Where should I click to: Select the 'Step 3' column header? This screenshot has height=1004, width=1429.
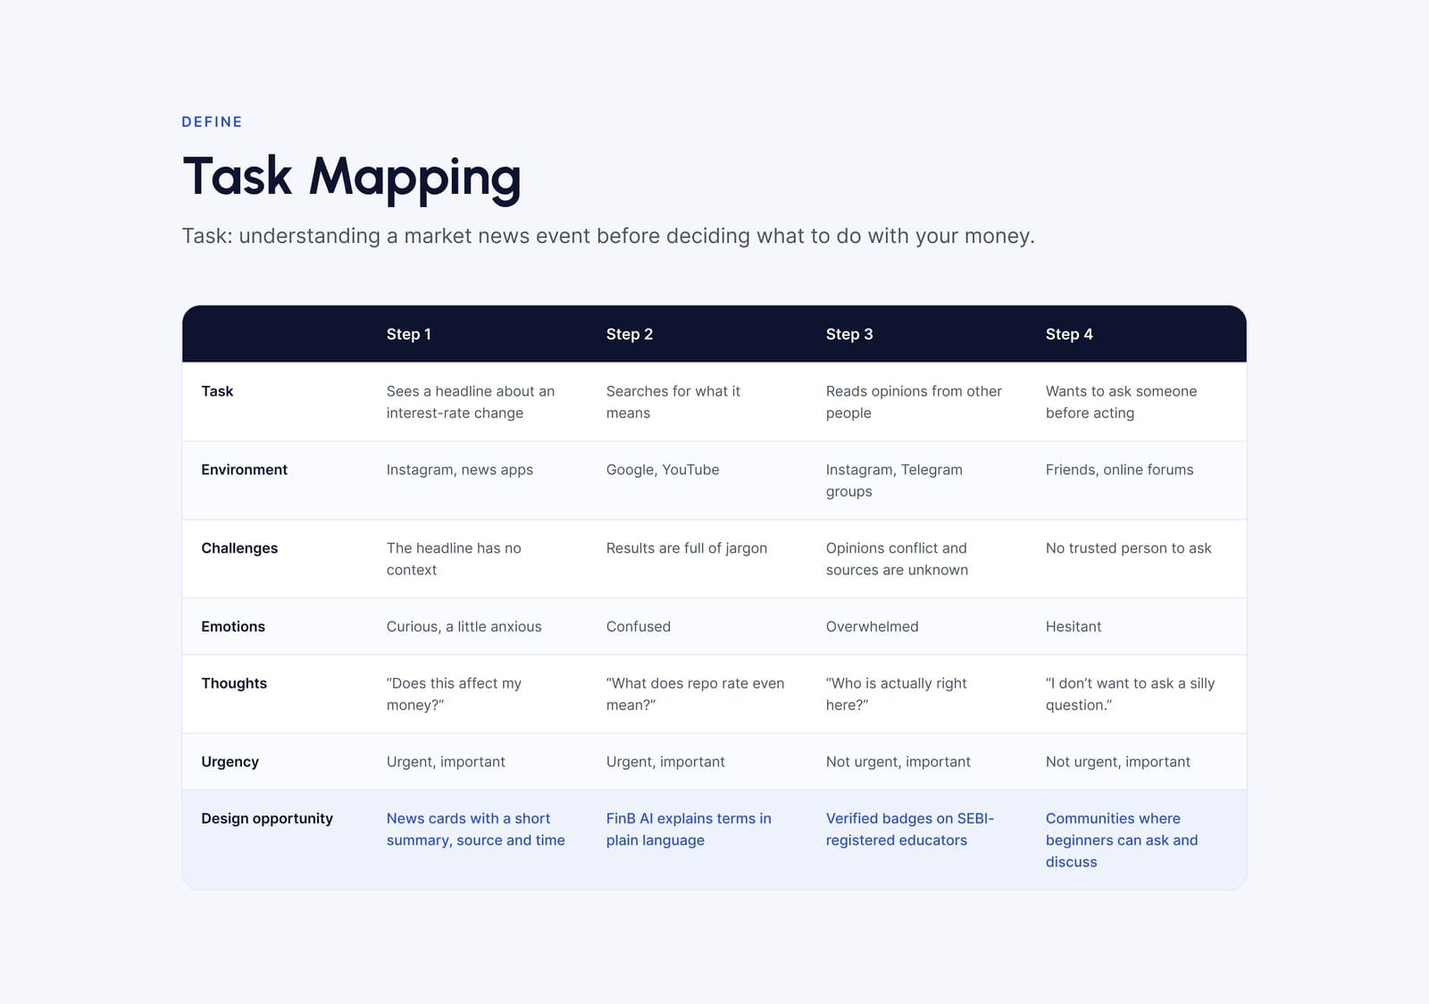(849, 334)
